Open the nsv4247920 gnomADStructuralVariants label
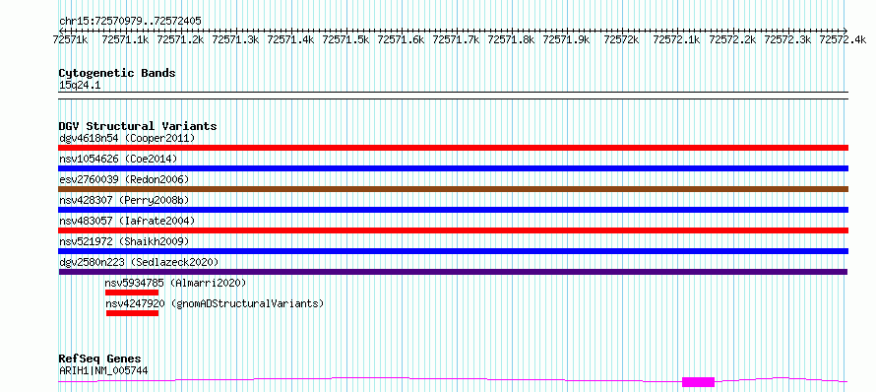This screenshot has height=392, width=876. pyautogui.click(x=216, y=303)
